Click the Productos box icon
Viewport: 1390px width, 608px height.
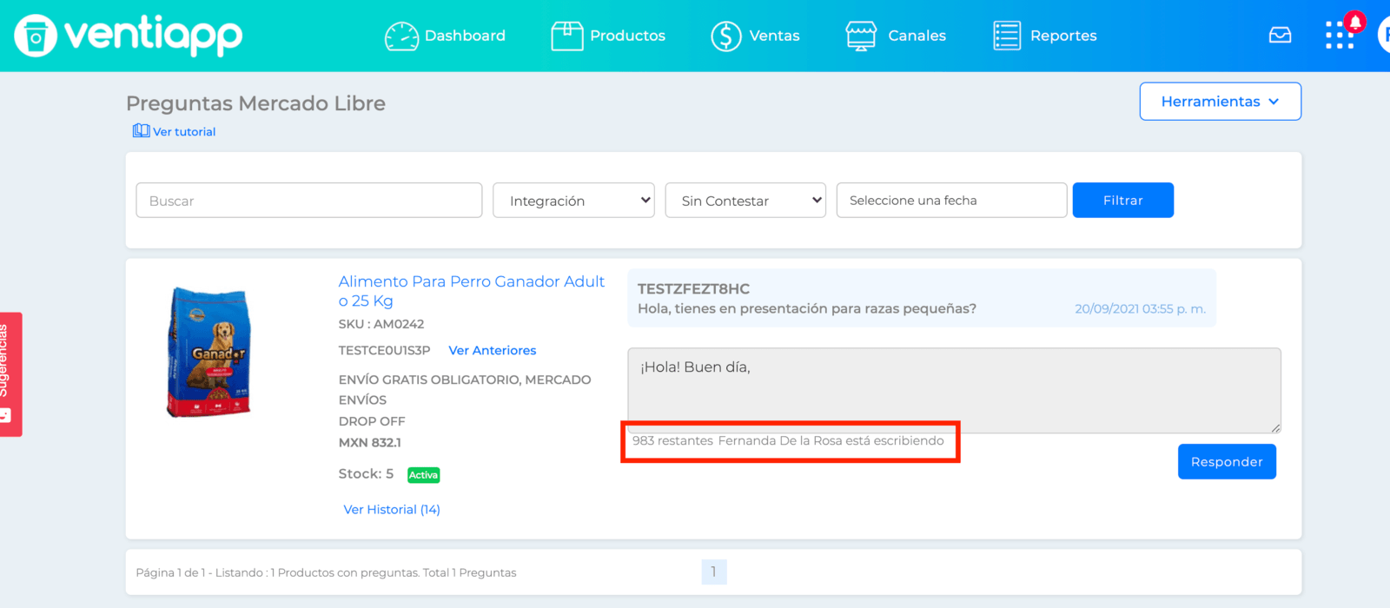point(567,36)
